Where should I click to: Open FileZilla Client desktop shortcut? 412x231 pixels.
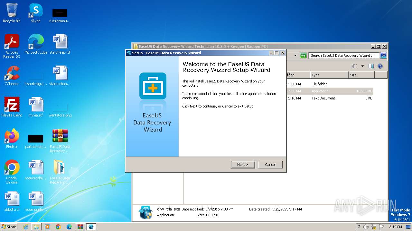pyautogui.click(x=12, y=107)
